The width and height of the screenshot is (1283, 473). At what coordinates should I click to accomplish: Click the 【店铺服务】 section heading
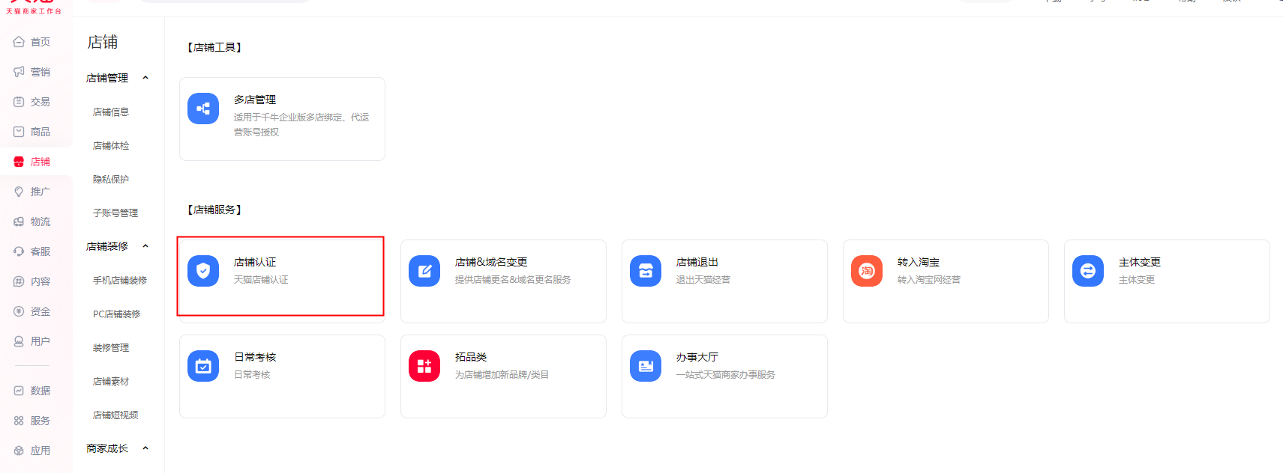pos(214,210)
